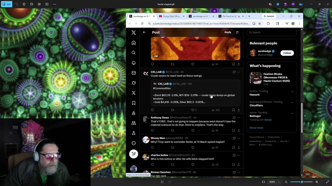Click the share icon in Photos toolbar
The height and width of the screenshot is (186, 332).
(39, 4)
